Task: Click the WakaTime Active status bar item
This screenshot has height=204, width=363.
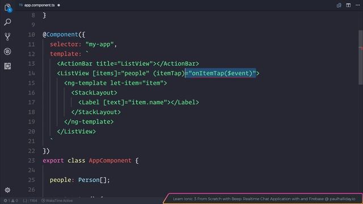Action: pos(57,201)
